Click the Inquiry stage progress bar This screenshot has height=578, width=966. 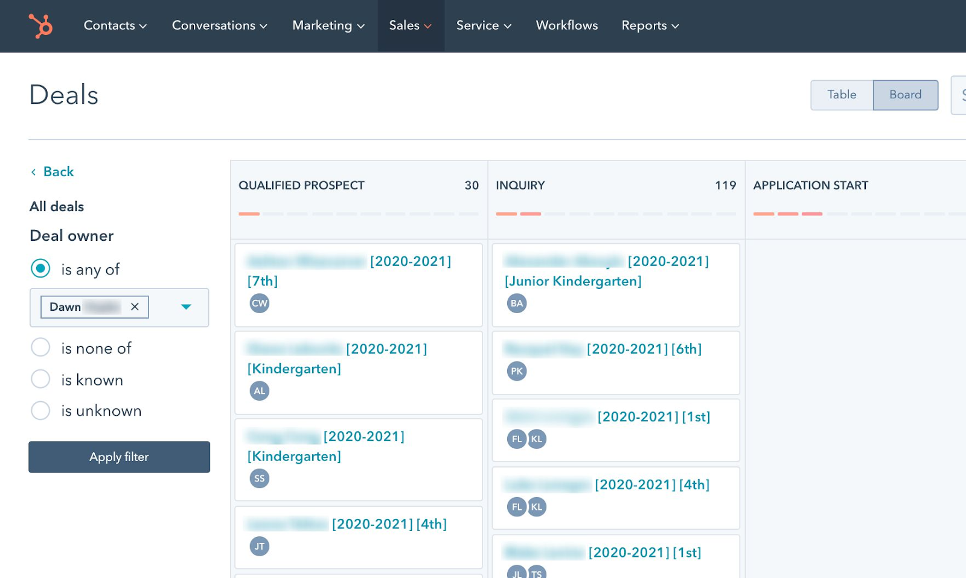point(616,214)
